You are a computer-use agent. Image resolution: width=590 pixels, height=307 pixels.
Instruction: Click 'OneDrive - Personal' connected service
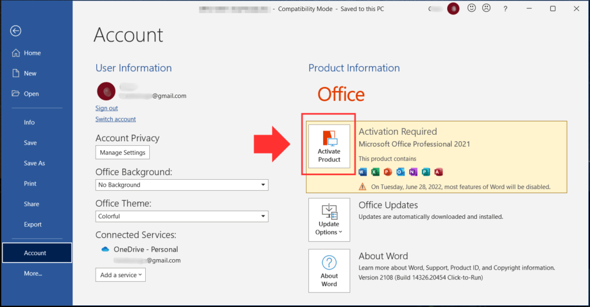pos(146,249)
